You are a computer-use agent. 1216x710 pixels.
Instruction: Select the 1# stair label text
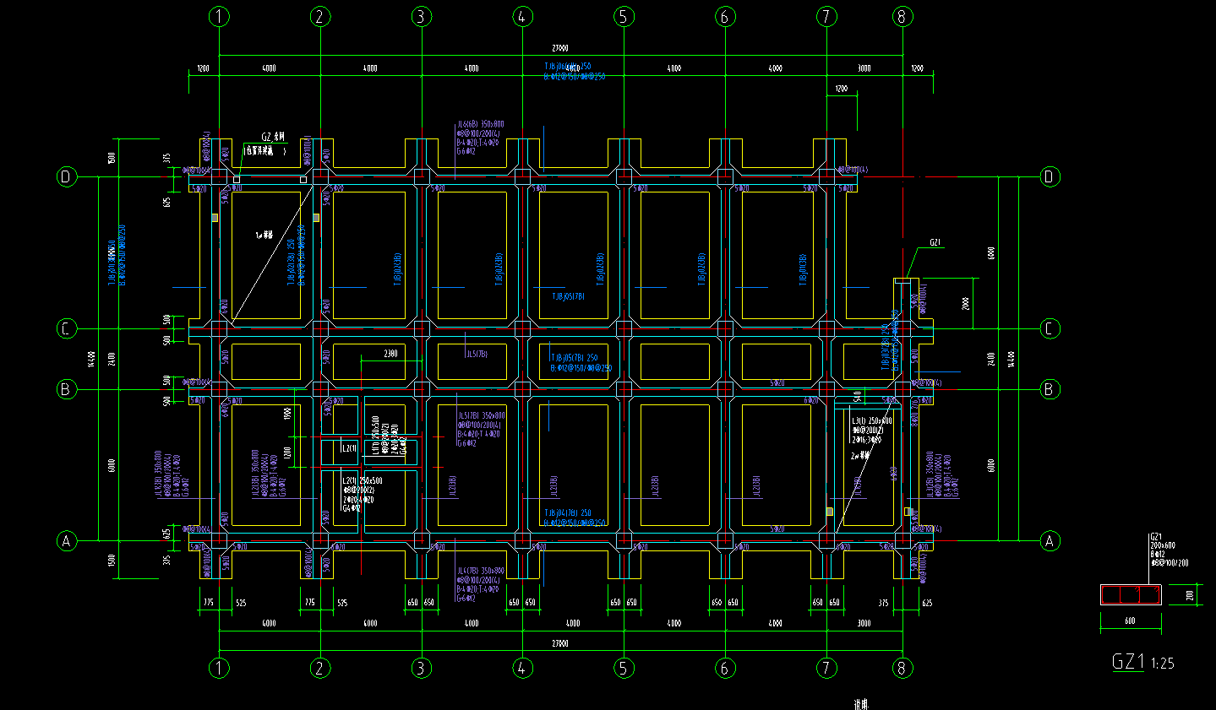point(264,236)
